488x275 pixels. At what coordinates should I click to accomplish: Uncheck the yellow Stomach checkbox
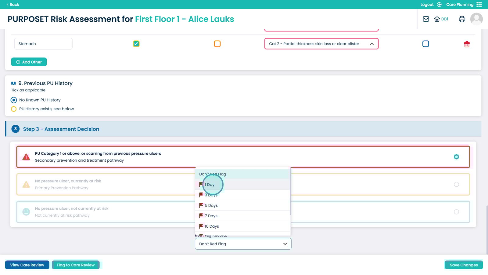136,44
